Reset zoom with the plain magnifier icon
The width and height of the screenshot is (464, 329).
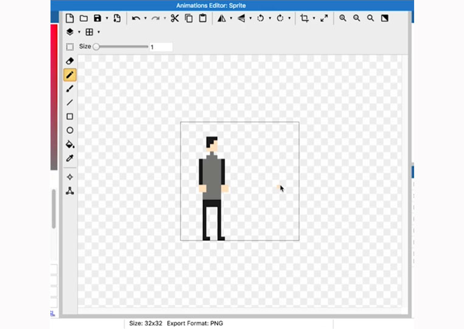(370, 18)
